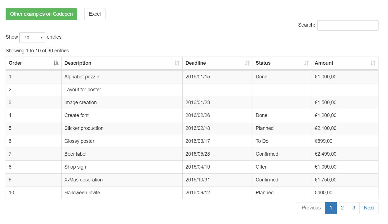The image size is (388, 224).
Task: Click the Amount column sort arrows
Action: pos(373,63)
